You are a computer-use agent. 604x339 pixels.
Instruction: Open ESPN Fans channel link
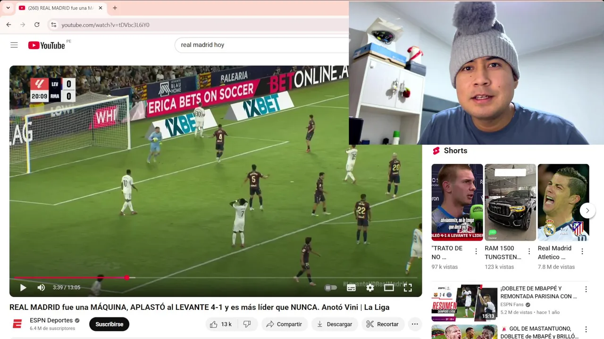tap(512, 305)
